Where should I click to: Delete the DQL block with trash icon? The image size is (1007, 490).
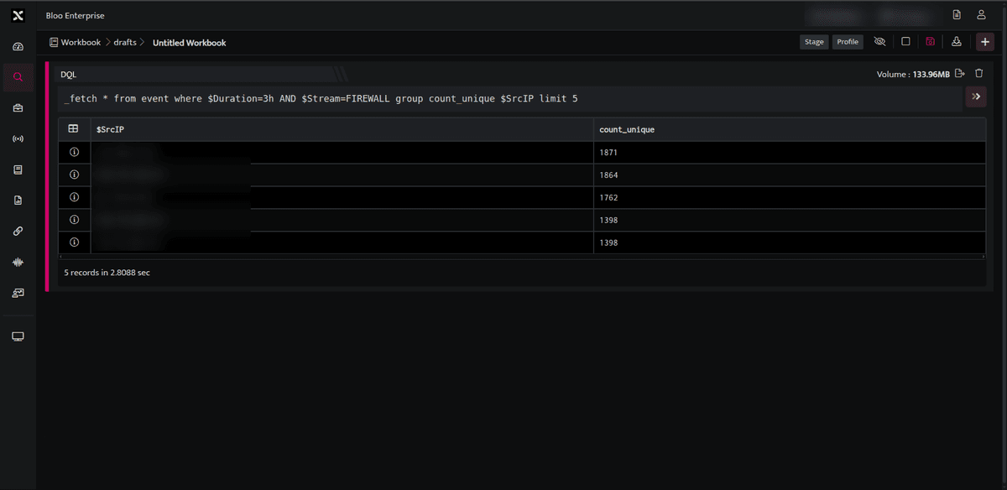pos(978,74)
